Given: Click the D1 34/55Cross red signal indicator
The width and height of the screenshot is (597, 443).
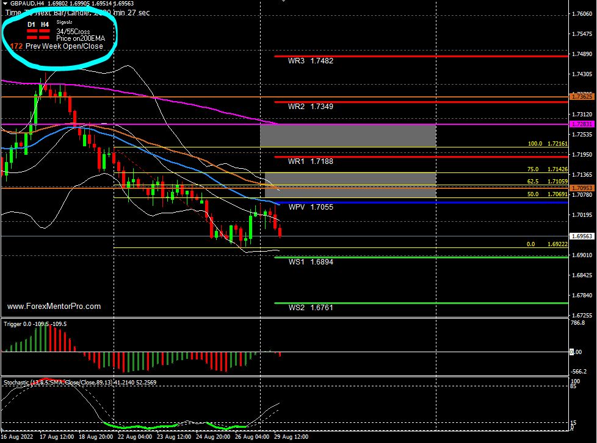Looking at the screenshot, I should [x=31, y=31].
